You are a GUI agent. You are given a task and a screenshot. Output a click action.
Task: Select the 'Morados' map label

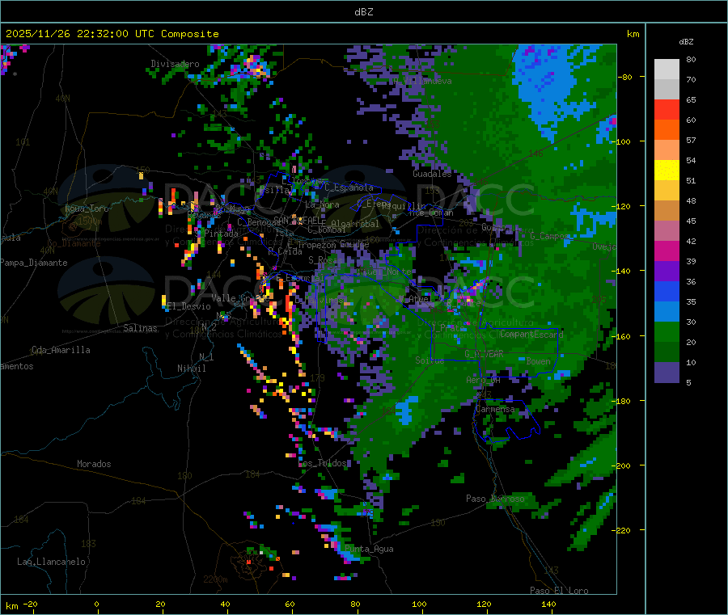(94, 464)
